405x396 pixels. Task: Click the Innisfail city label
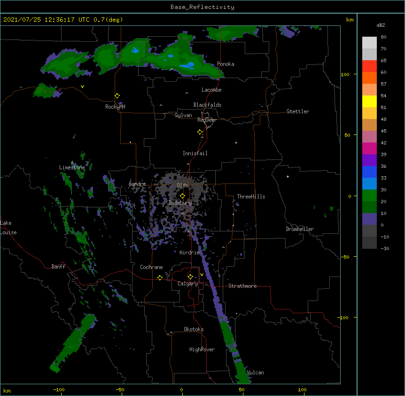click(x=195, y=153)
